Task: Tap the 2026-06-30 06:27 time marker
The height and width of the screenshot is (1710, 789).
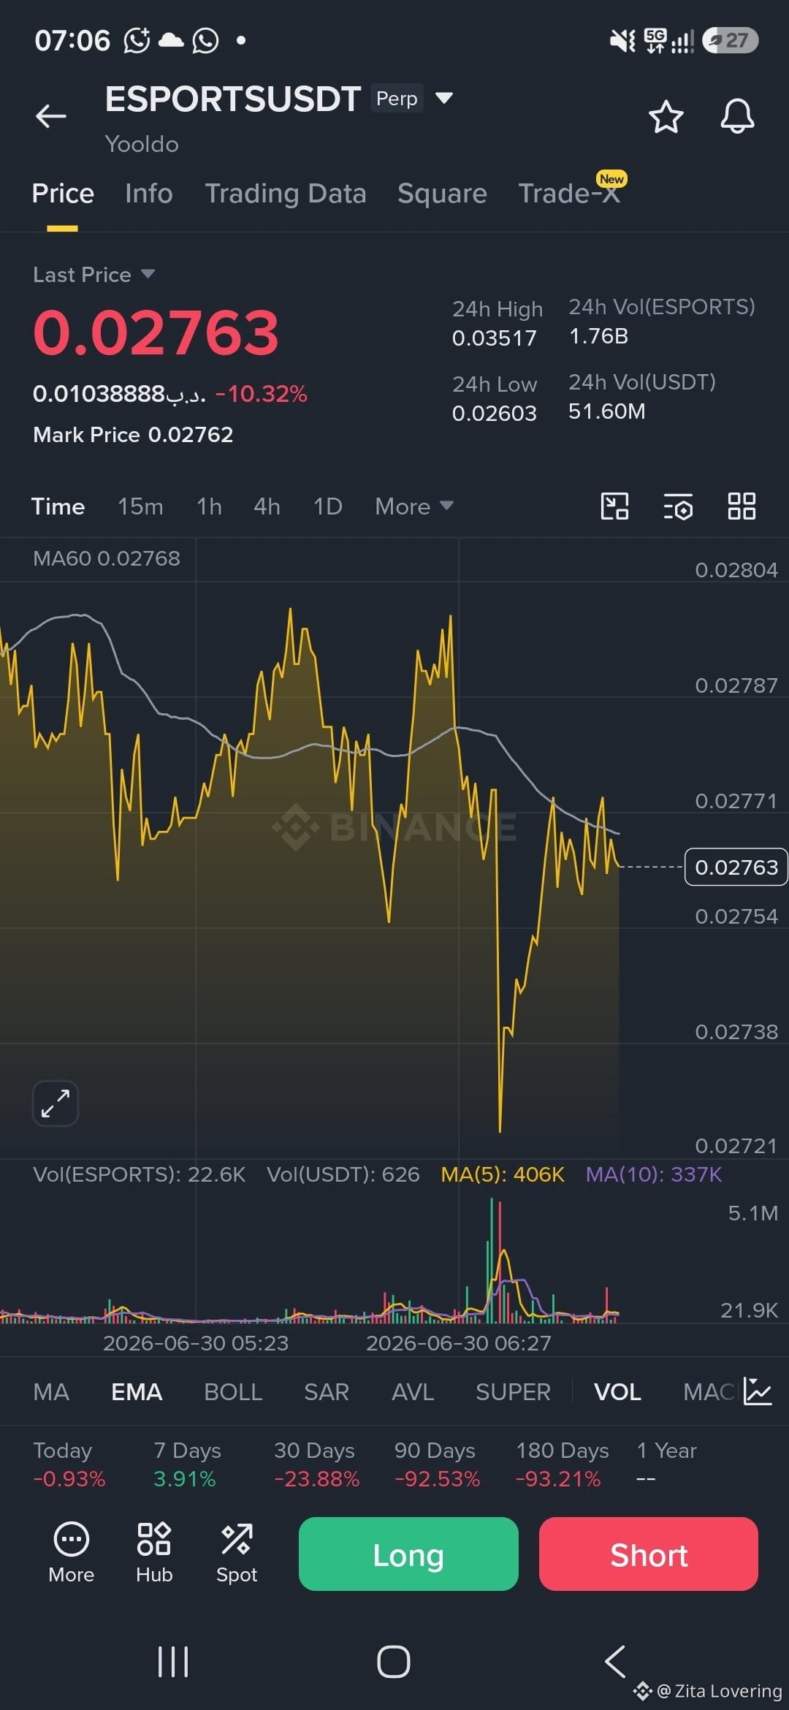Action: pyautogui.click(x=459, y=1343)
